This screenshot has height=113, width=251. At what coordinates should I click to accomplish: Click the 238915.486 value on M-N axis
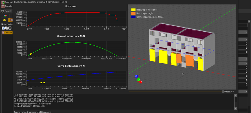pyautogui.click(x=21, y=42)
